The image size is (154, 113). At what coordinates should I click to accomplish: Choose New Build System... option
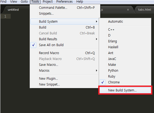(x=125, y=90)
